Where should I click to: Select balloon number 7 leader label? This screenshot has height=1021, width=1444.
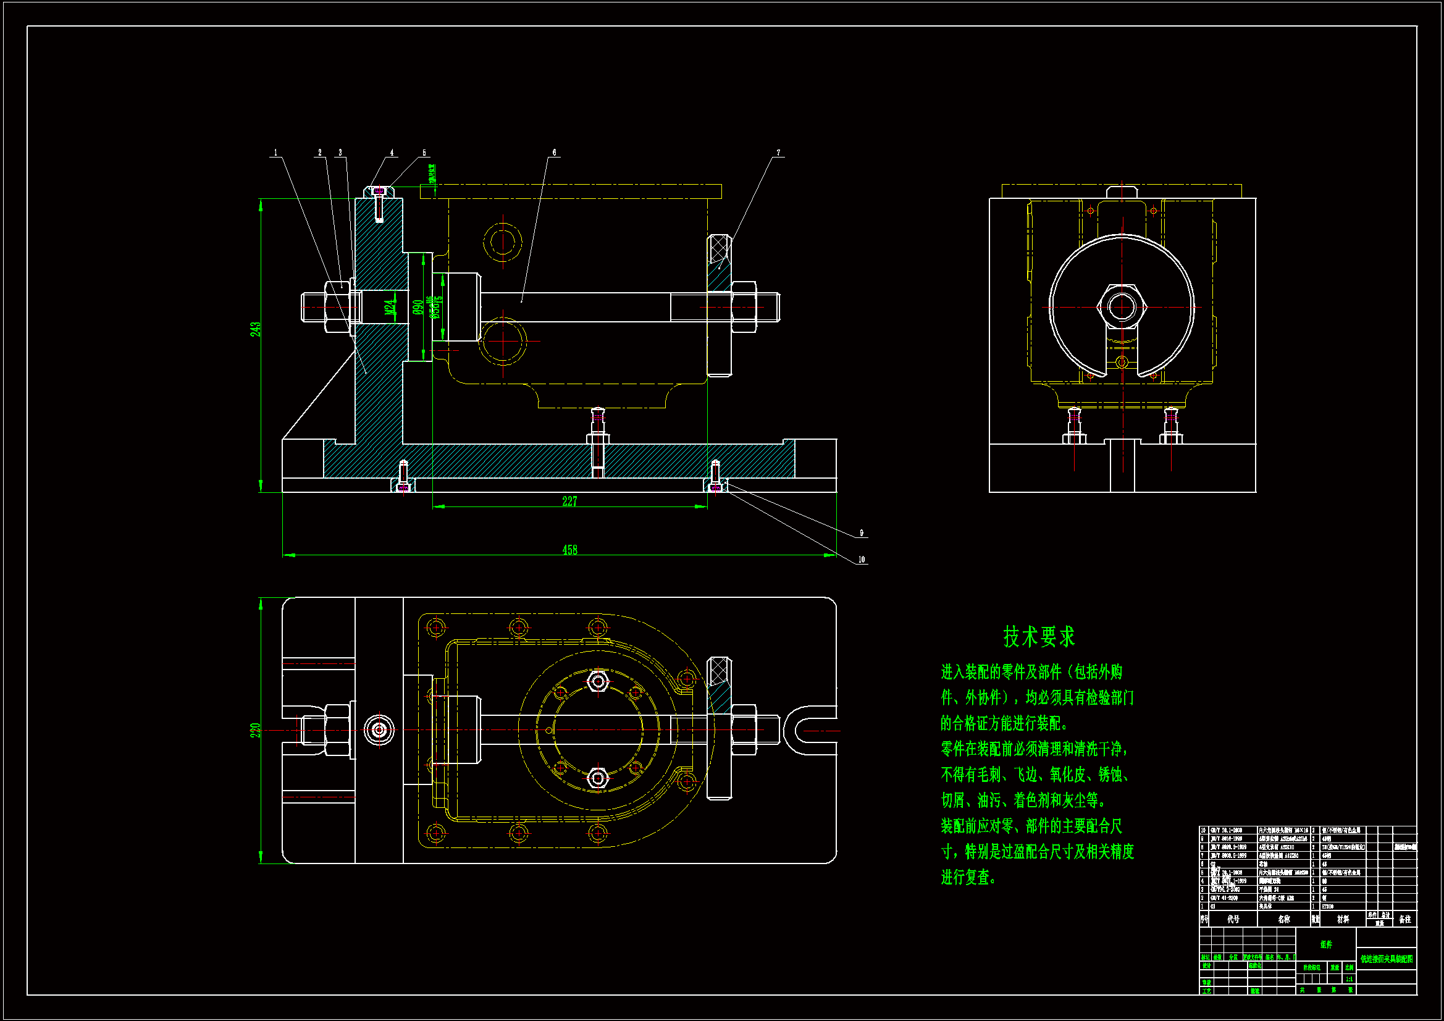pyautogui.click(x=778, y=153)
